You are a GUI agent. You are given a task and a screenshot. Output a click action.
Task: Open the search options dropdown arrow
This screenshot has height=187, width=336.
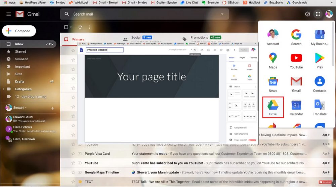click(222, 14)
